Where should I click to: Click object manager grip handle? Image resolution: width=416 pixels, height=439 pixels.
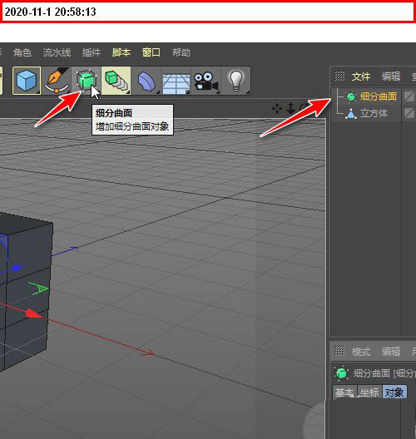click(339, 76)
